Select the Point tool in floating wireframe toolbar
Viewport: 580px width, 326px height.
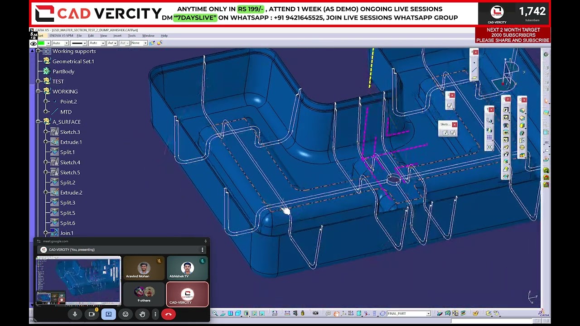coord(474,62)
